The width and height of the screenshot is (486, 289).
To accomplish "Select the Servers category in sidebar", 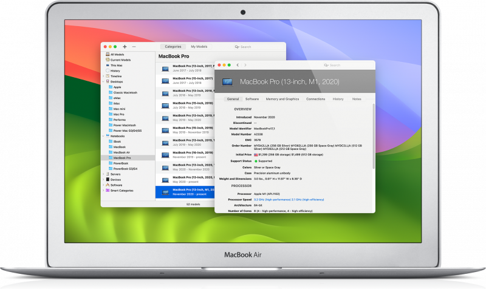I will 115,174.
